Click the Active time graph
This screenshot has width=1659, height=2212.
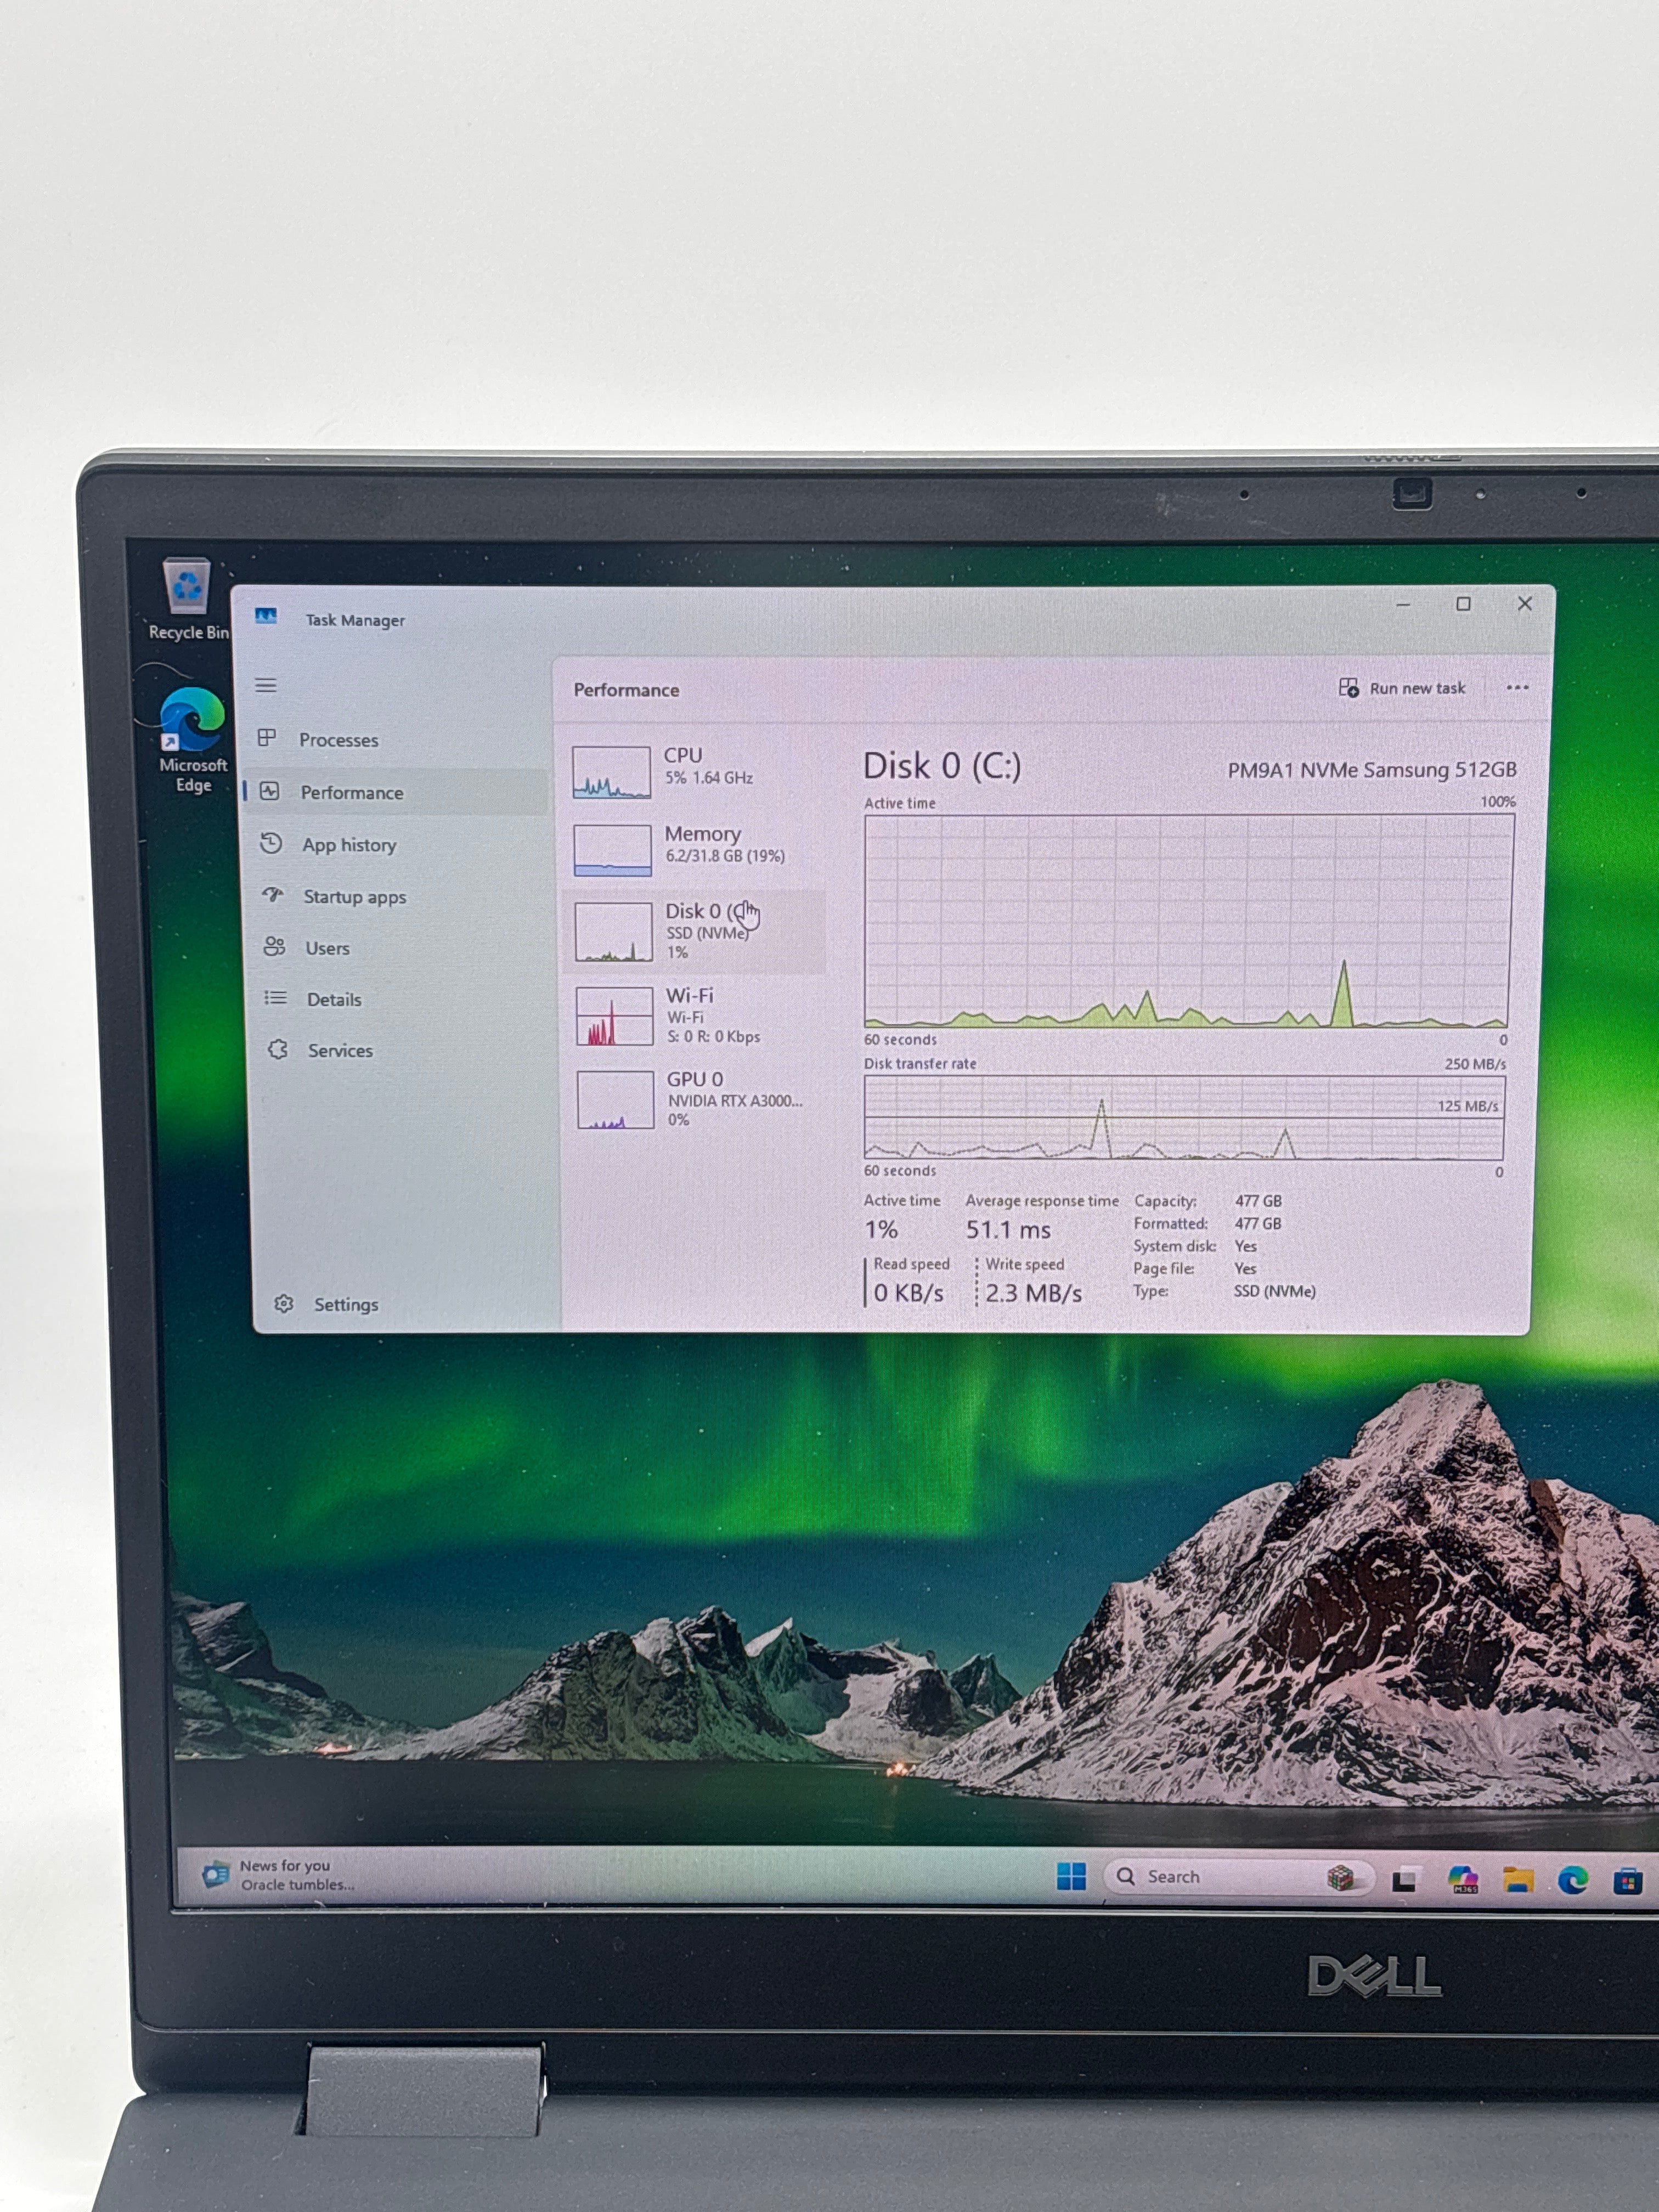coord(1188,921)
